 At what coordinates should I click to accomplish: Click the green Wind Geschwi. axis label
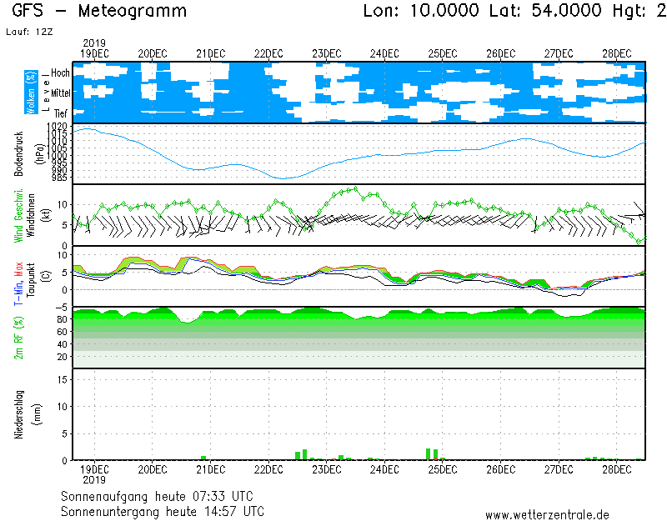(x=18, y=215)
